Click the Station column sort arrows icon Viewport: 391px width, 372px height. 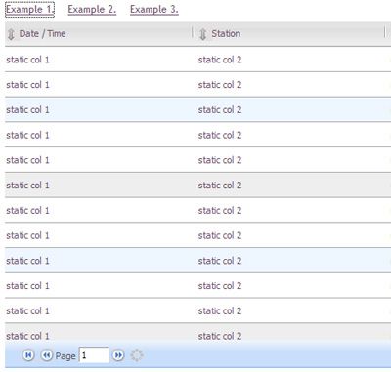[202, 34]
